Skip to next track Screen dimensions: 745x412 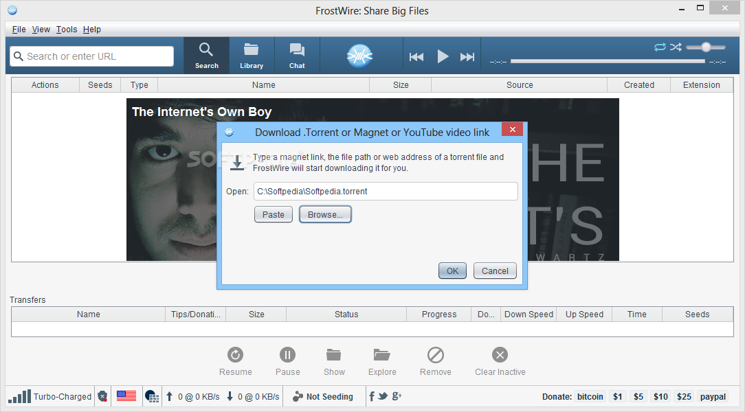[x=467, y=57]
